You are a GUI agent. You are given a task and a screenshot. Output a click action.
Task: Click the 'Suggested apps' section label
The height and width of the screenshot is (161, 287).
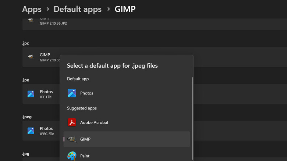point(82,108)
